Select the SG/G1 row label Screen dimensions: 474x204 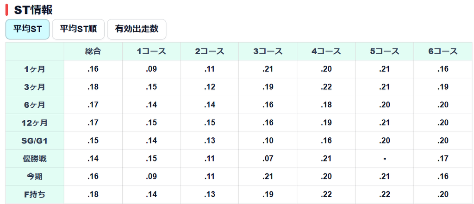(35, 141)
